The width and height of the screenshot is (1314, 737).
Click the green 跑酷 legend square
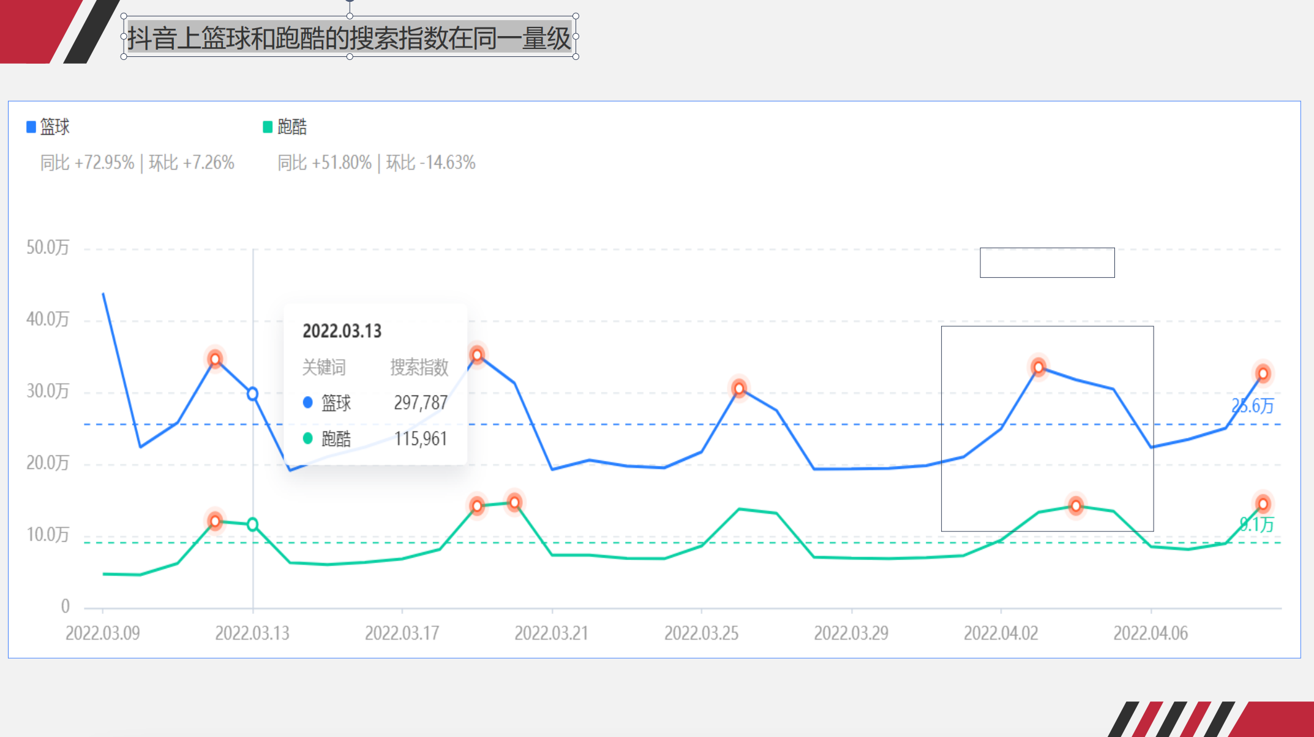click(268, 127)
